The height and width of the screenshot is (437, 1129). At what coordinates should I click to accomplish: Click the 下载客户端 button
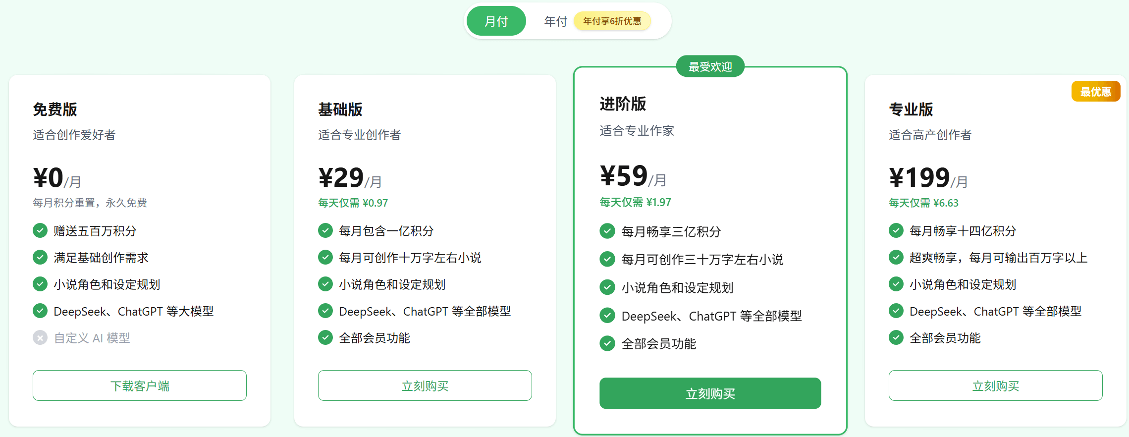tap(140, 385)
